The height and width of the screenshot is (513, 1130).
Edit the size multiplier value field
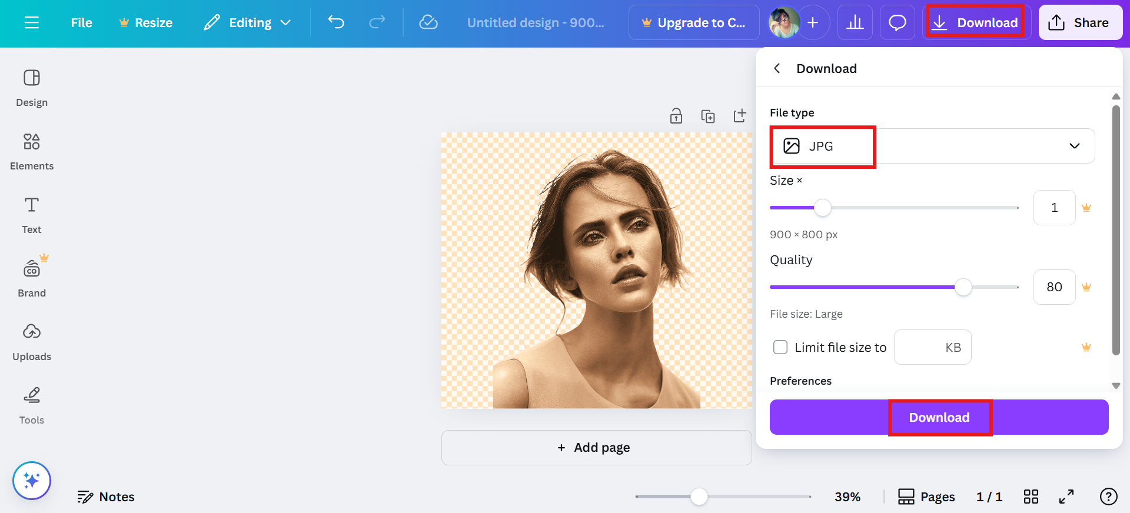1054,208
